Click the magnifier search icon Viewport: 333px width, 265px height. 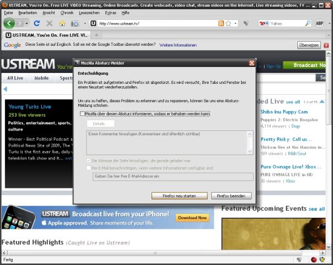click(308, 24)
